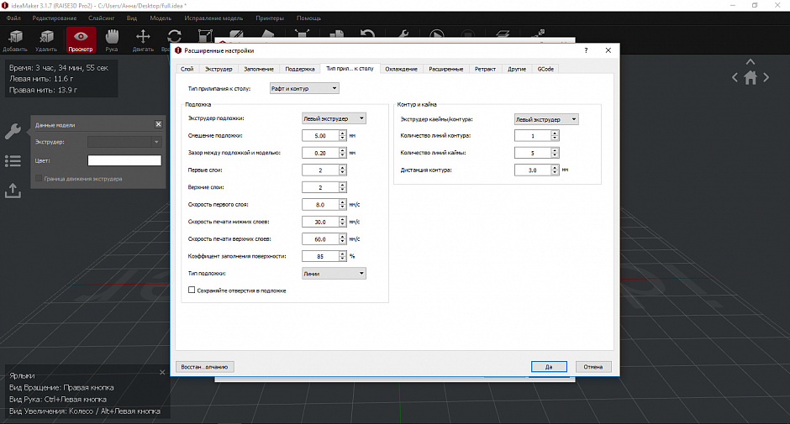Toggle Граница движения экструдера checkbox
Screen dimensions: 790x424
[39, 178]
